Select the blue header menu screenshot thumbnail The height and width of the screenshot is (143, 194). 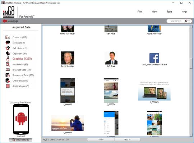coord(111,123)
